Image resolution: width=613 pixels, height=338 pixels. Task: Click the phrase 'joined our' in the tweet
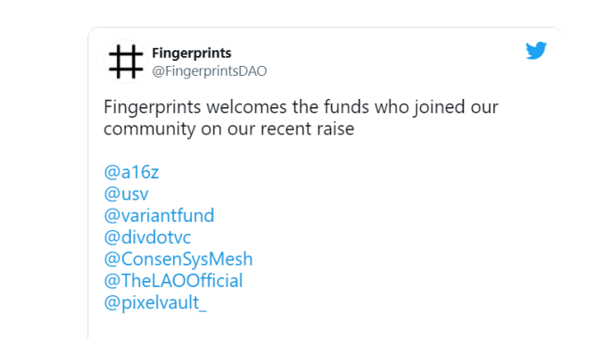tap(456, 107)
